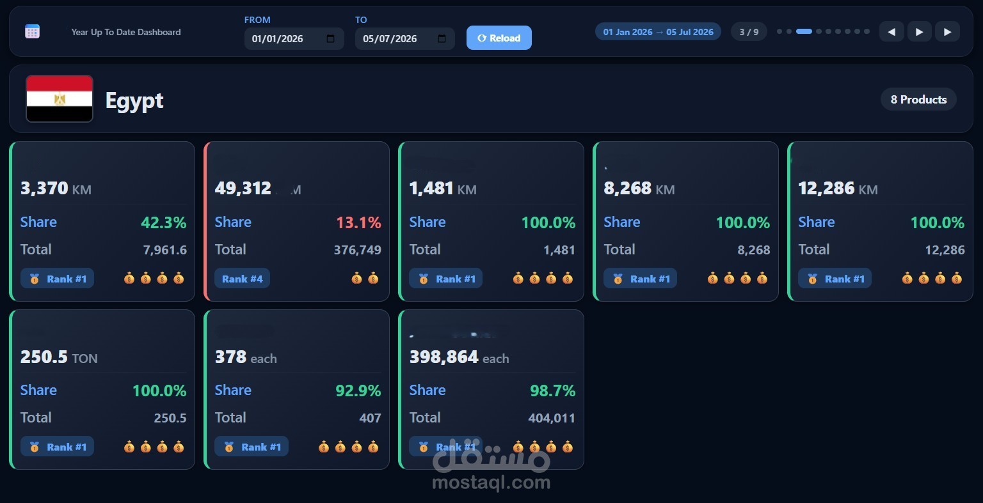This screenshot has height=503, width=983.
Task: Click Share label in the 250.5 TON card
Action: click(38, 390)
